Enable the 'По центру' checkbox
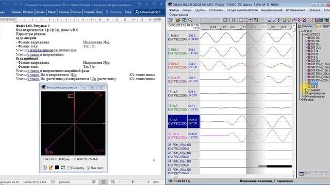Viewport: 330px width, 185px height. pos(69,168)
